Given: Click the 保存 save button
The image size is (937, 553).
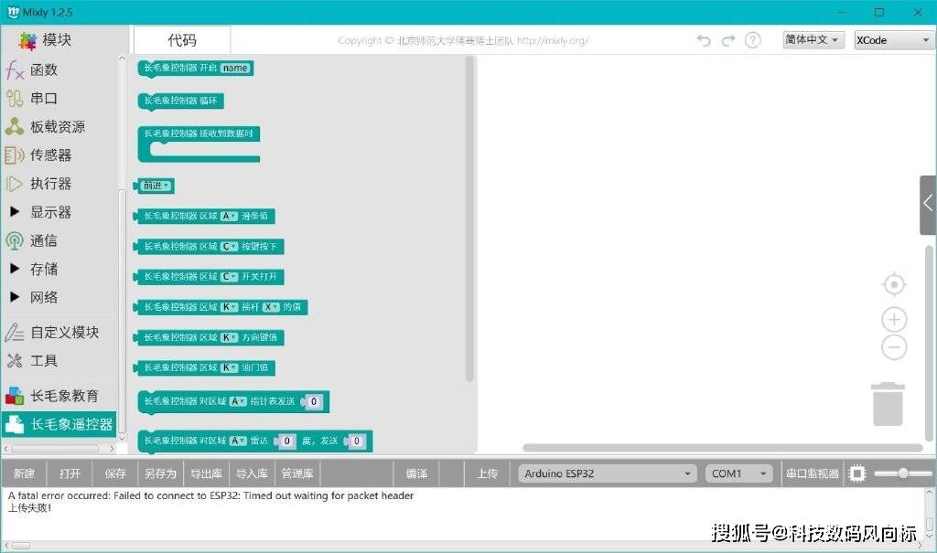Looking at the screenshot, I should (115, 473).
